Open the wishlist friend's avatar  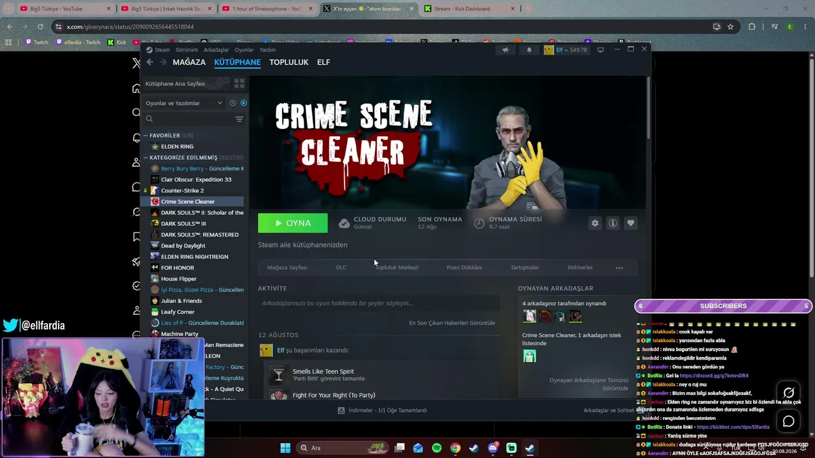pos(529,356)
